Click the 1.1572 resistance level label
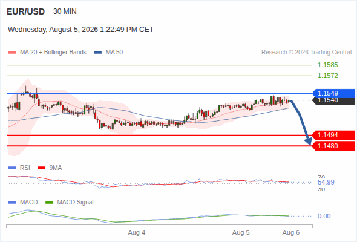The height and width of the screenshot is (242, 357). (x=327, y=76)
